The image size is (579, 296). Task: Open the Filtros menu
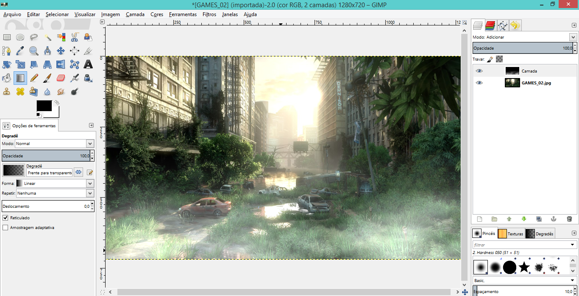pos(209,14)
